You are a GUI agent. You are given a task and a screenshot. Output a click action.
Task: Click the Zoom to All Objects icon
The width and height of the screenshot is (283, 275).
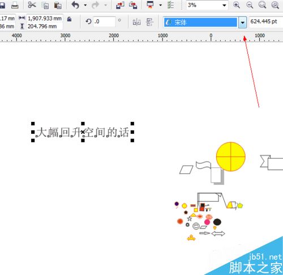pyautogui.click(x=275, y=5)
